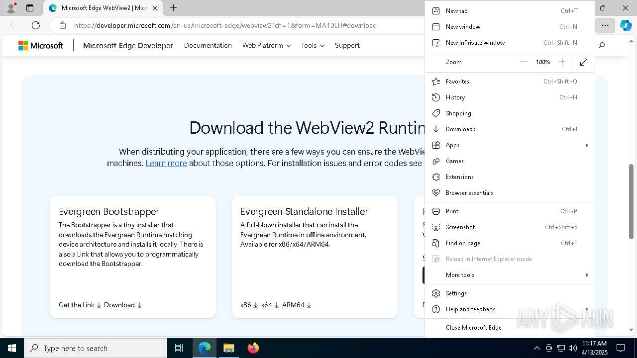Click the Games icon in menu
637x358 pixels.
tap(436, 161)
